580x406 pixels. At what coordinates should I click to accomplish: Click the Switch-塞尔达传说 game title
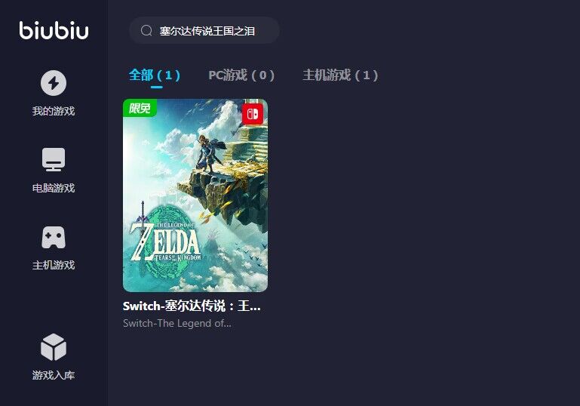point(192,306)
